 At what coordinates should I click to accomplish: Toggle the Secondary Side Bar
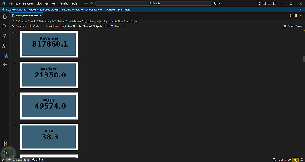click(x=275, y=3)
